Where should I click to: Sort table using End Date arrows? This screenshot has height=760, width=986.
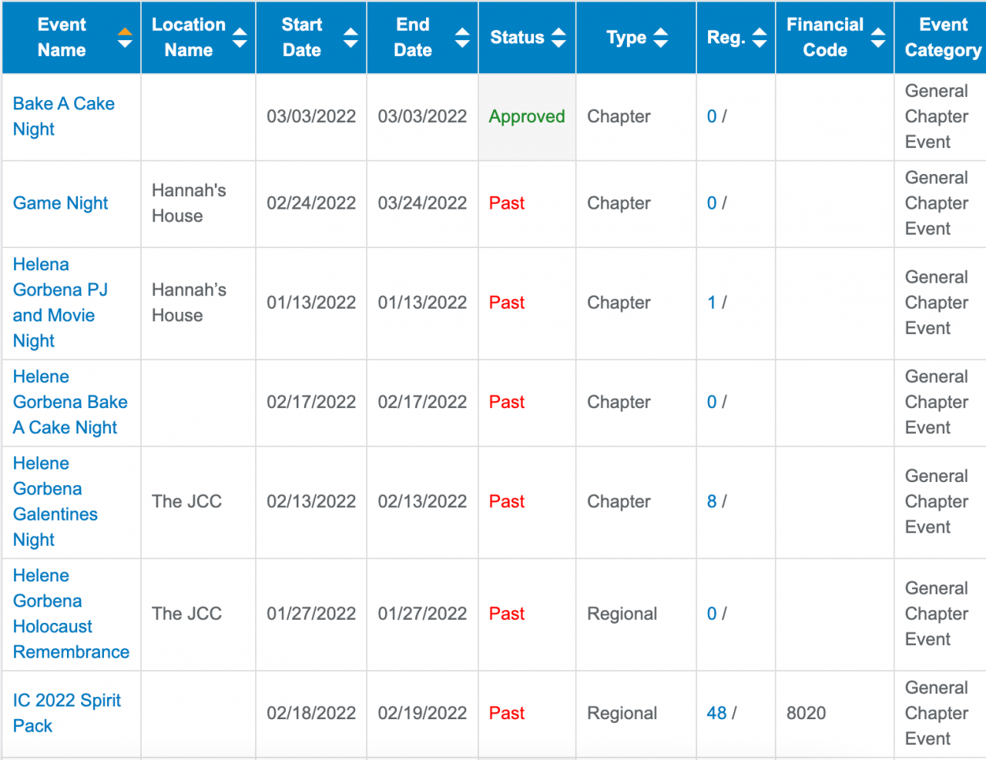click(462, 38)
